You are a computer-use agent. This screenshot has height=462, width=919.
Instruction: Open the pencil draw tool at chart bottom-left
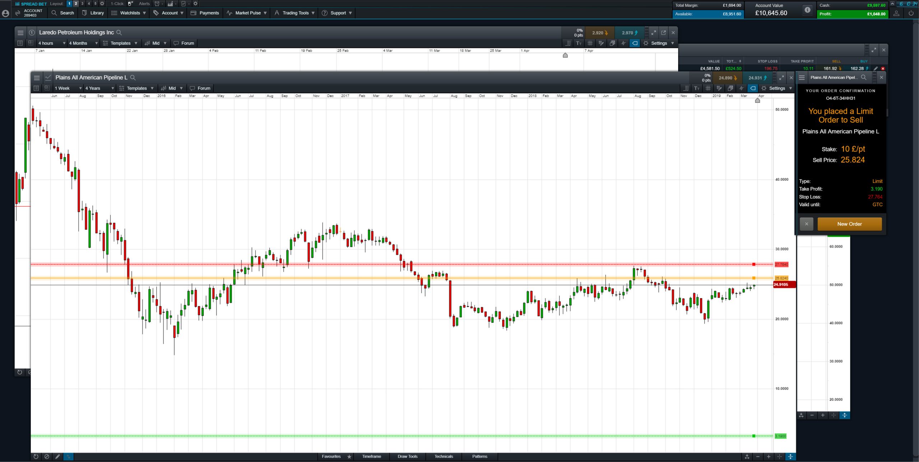[57, 457]
